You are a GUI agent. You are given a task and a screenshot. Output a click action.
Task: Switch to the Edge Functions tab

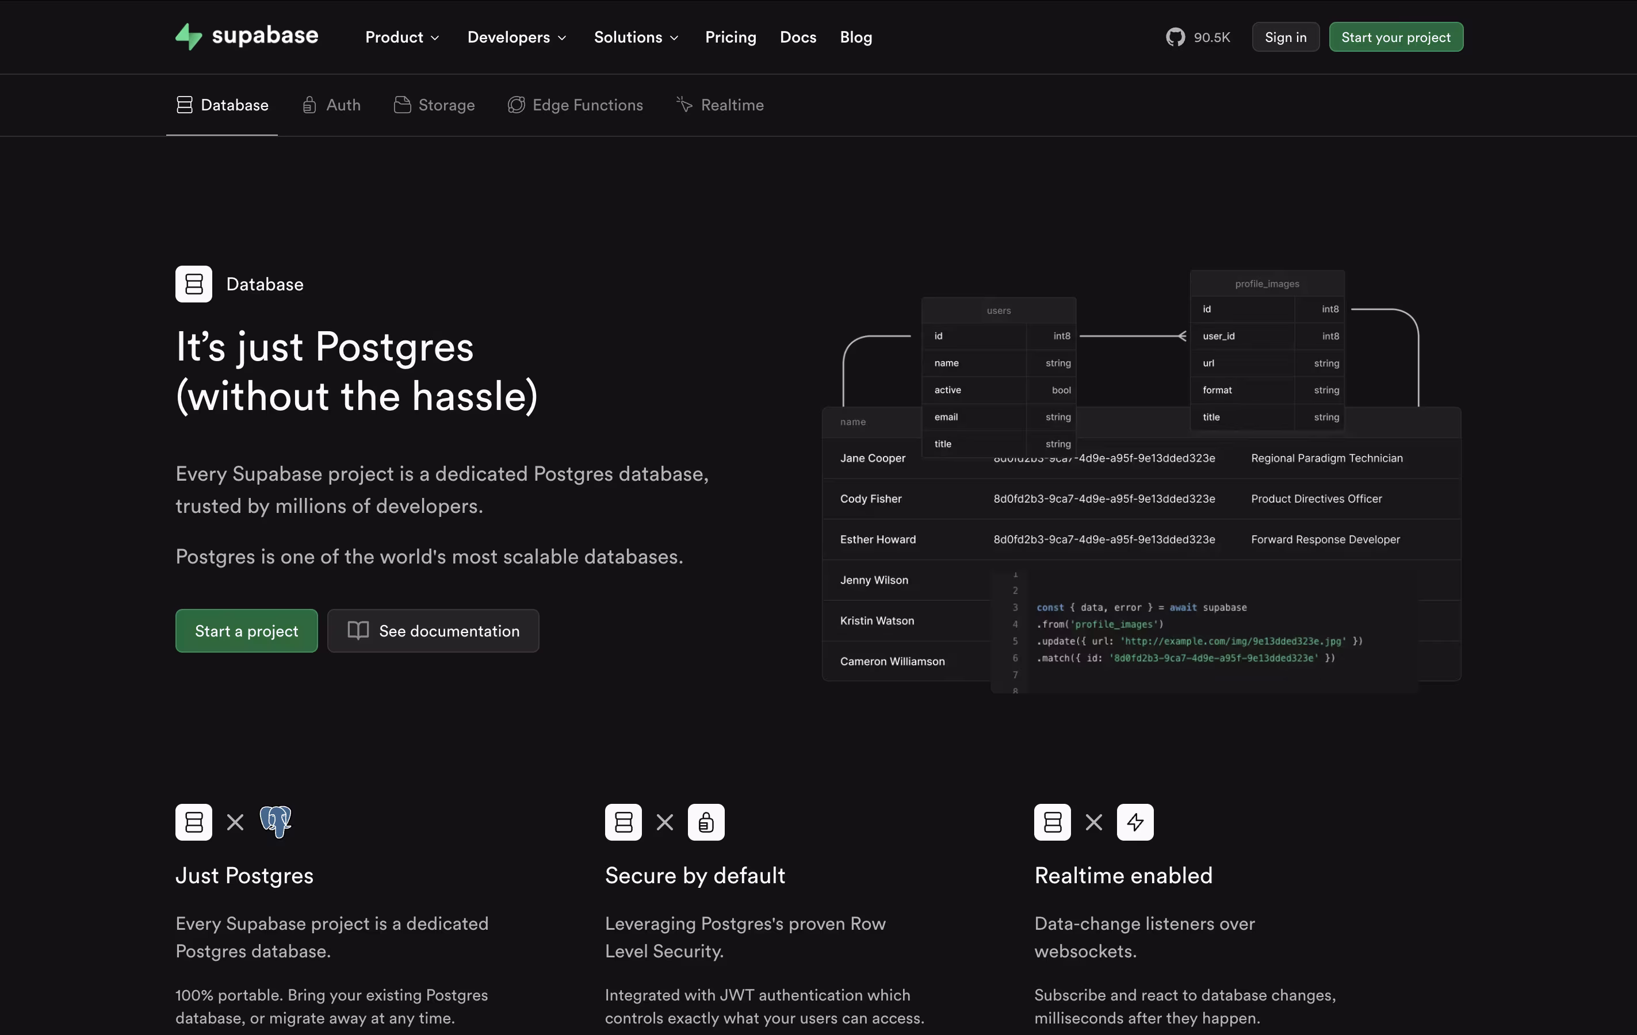(575, 105)
